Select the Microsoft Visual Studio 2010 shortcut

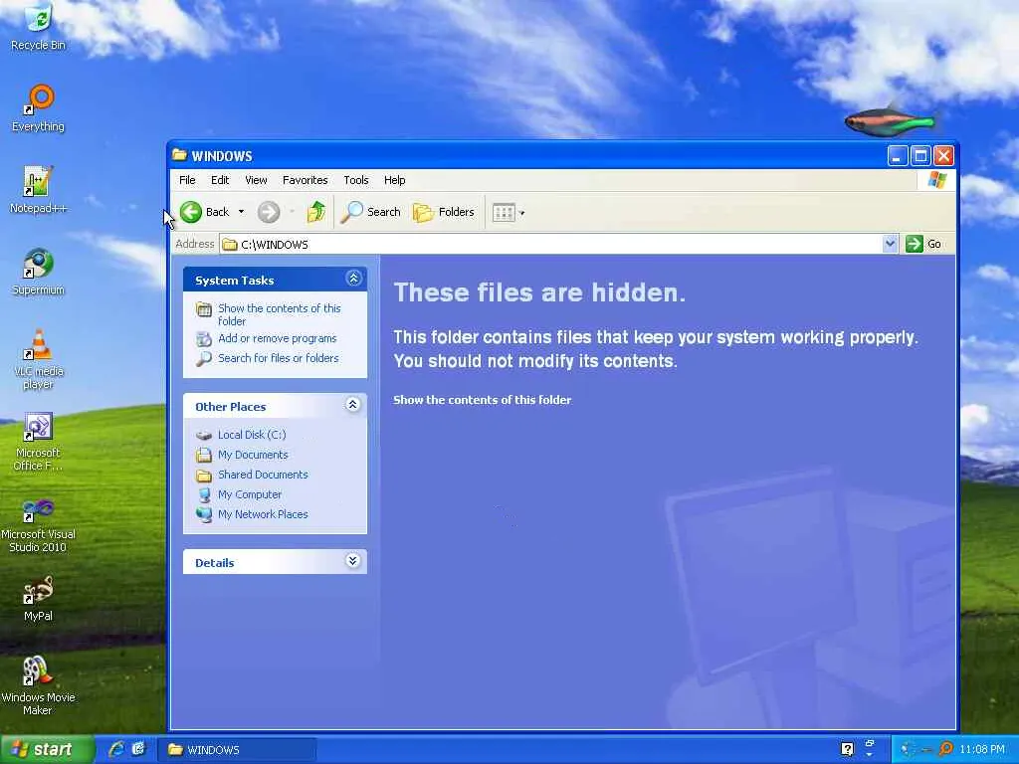pos(39,523)
